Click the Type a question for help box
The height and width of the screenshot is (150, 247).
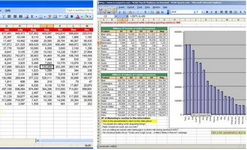pos(80,10)
